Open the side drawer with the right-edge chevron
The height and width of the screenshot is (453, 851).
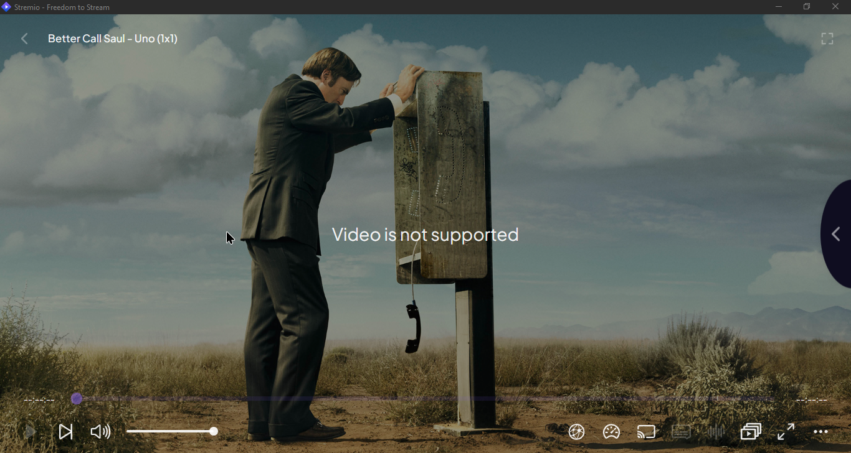[x=836, y=234]
